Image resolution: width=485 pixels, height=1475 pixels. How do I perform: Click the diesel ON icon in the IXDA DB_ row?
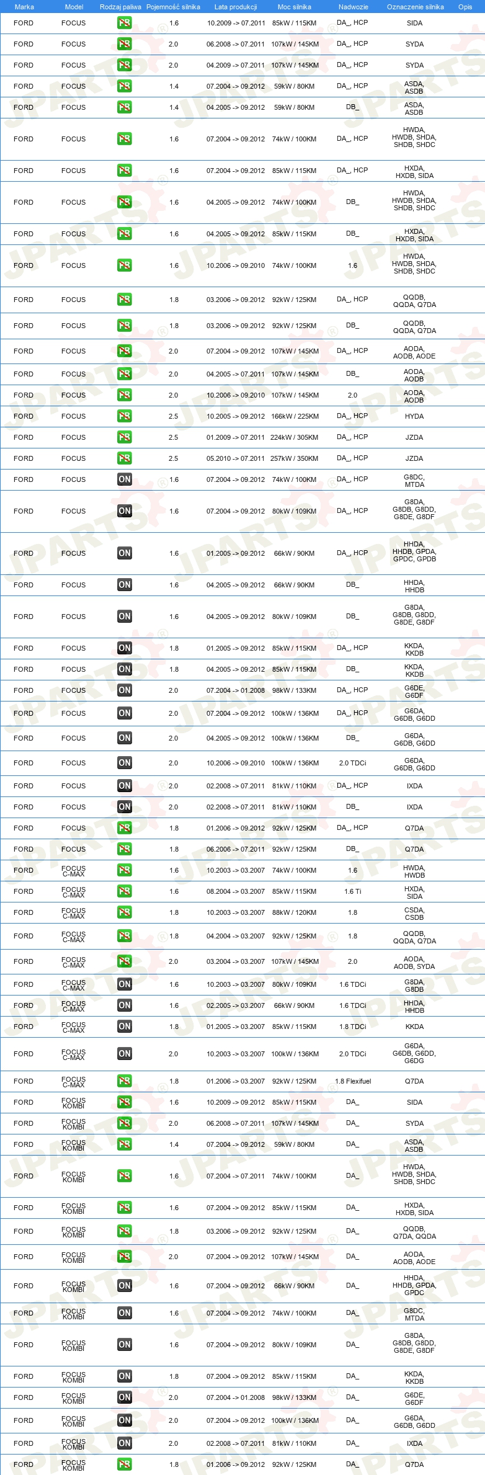[125, 807]
